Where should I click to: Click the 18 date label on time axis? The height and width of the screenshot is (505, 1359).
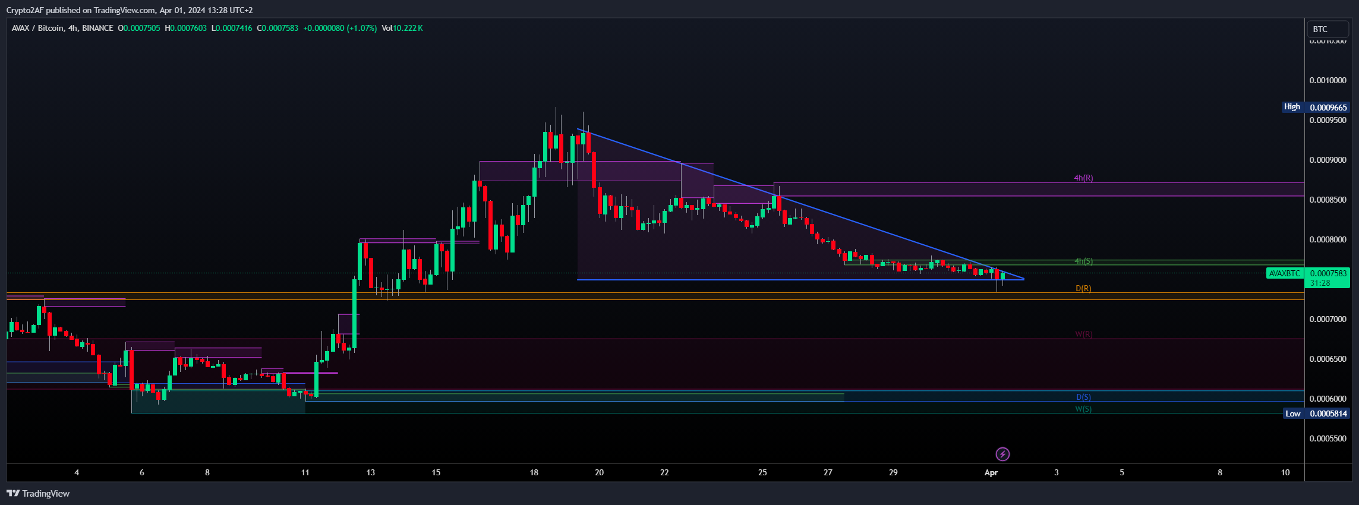click(534, 472)
